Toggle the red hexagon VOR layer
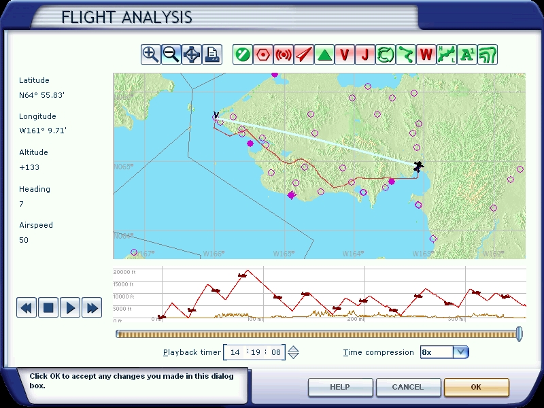Image resolution: width=544 pixels, height=408 pixels. (263, 54)
